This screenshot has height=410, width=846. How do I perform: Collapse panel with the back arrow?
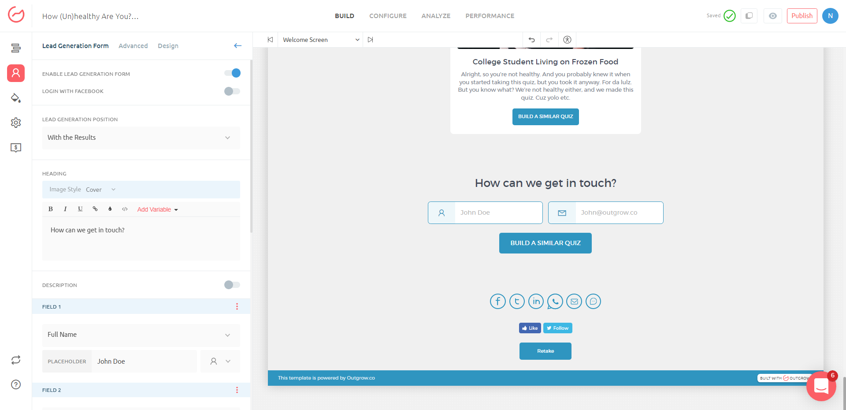coord(238,46)
